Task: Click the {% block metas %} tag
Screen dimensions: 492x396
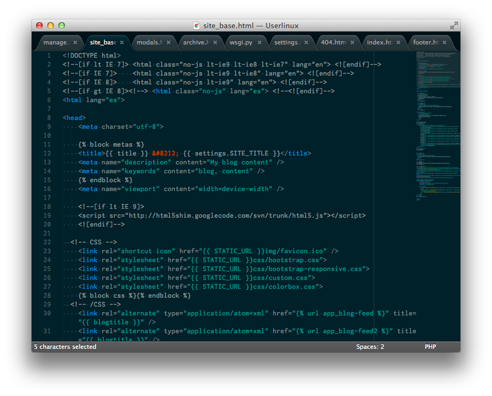Action: click(x=111, y=144)
